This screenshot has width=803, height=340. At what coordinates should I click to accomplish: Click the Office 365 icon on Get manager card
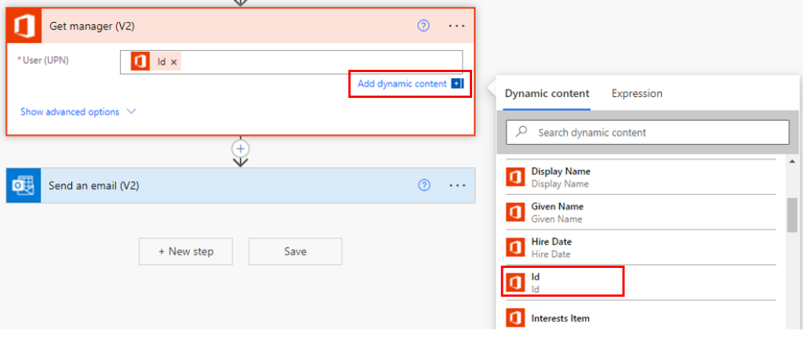click(24, 26)
